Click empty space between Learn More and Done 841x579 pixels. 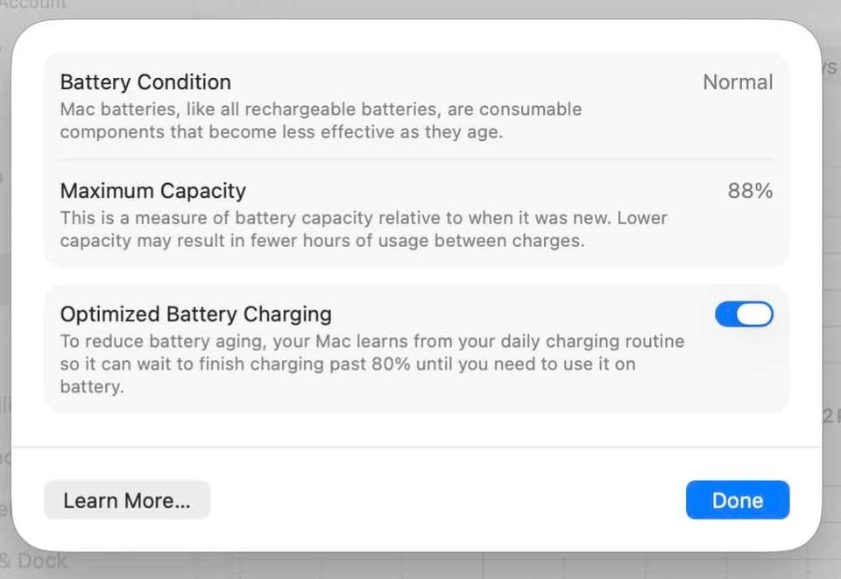[447, 500]
